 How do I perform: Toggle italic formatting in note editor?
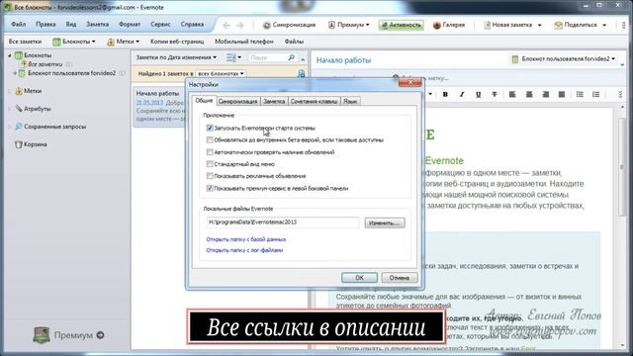[462, 95]
